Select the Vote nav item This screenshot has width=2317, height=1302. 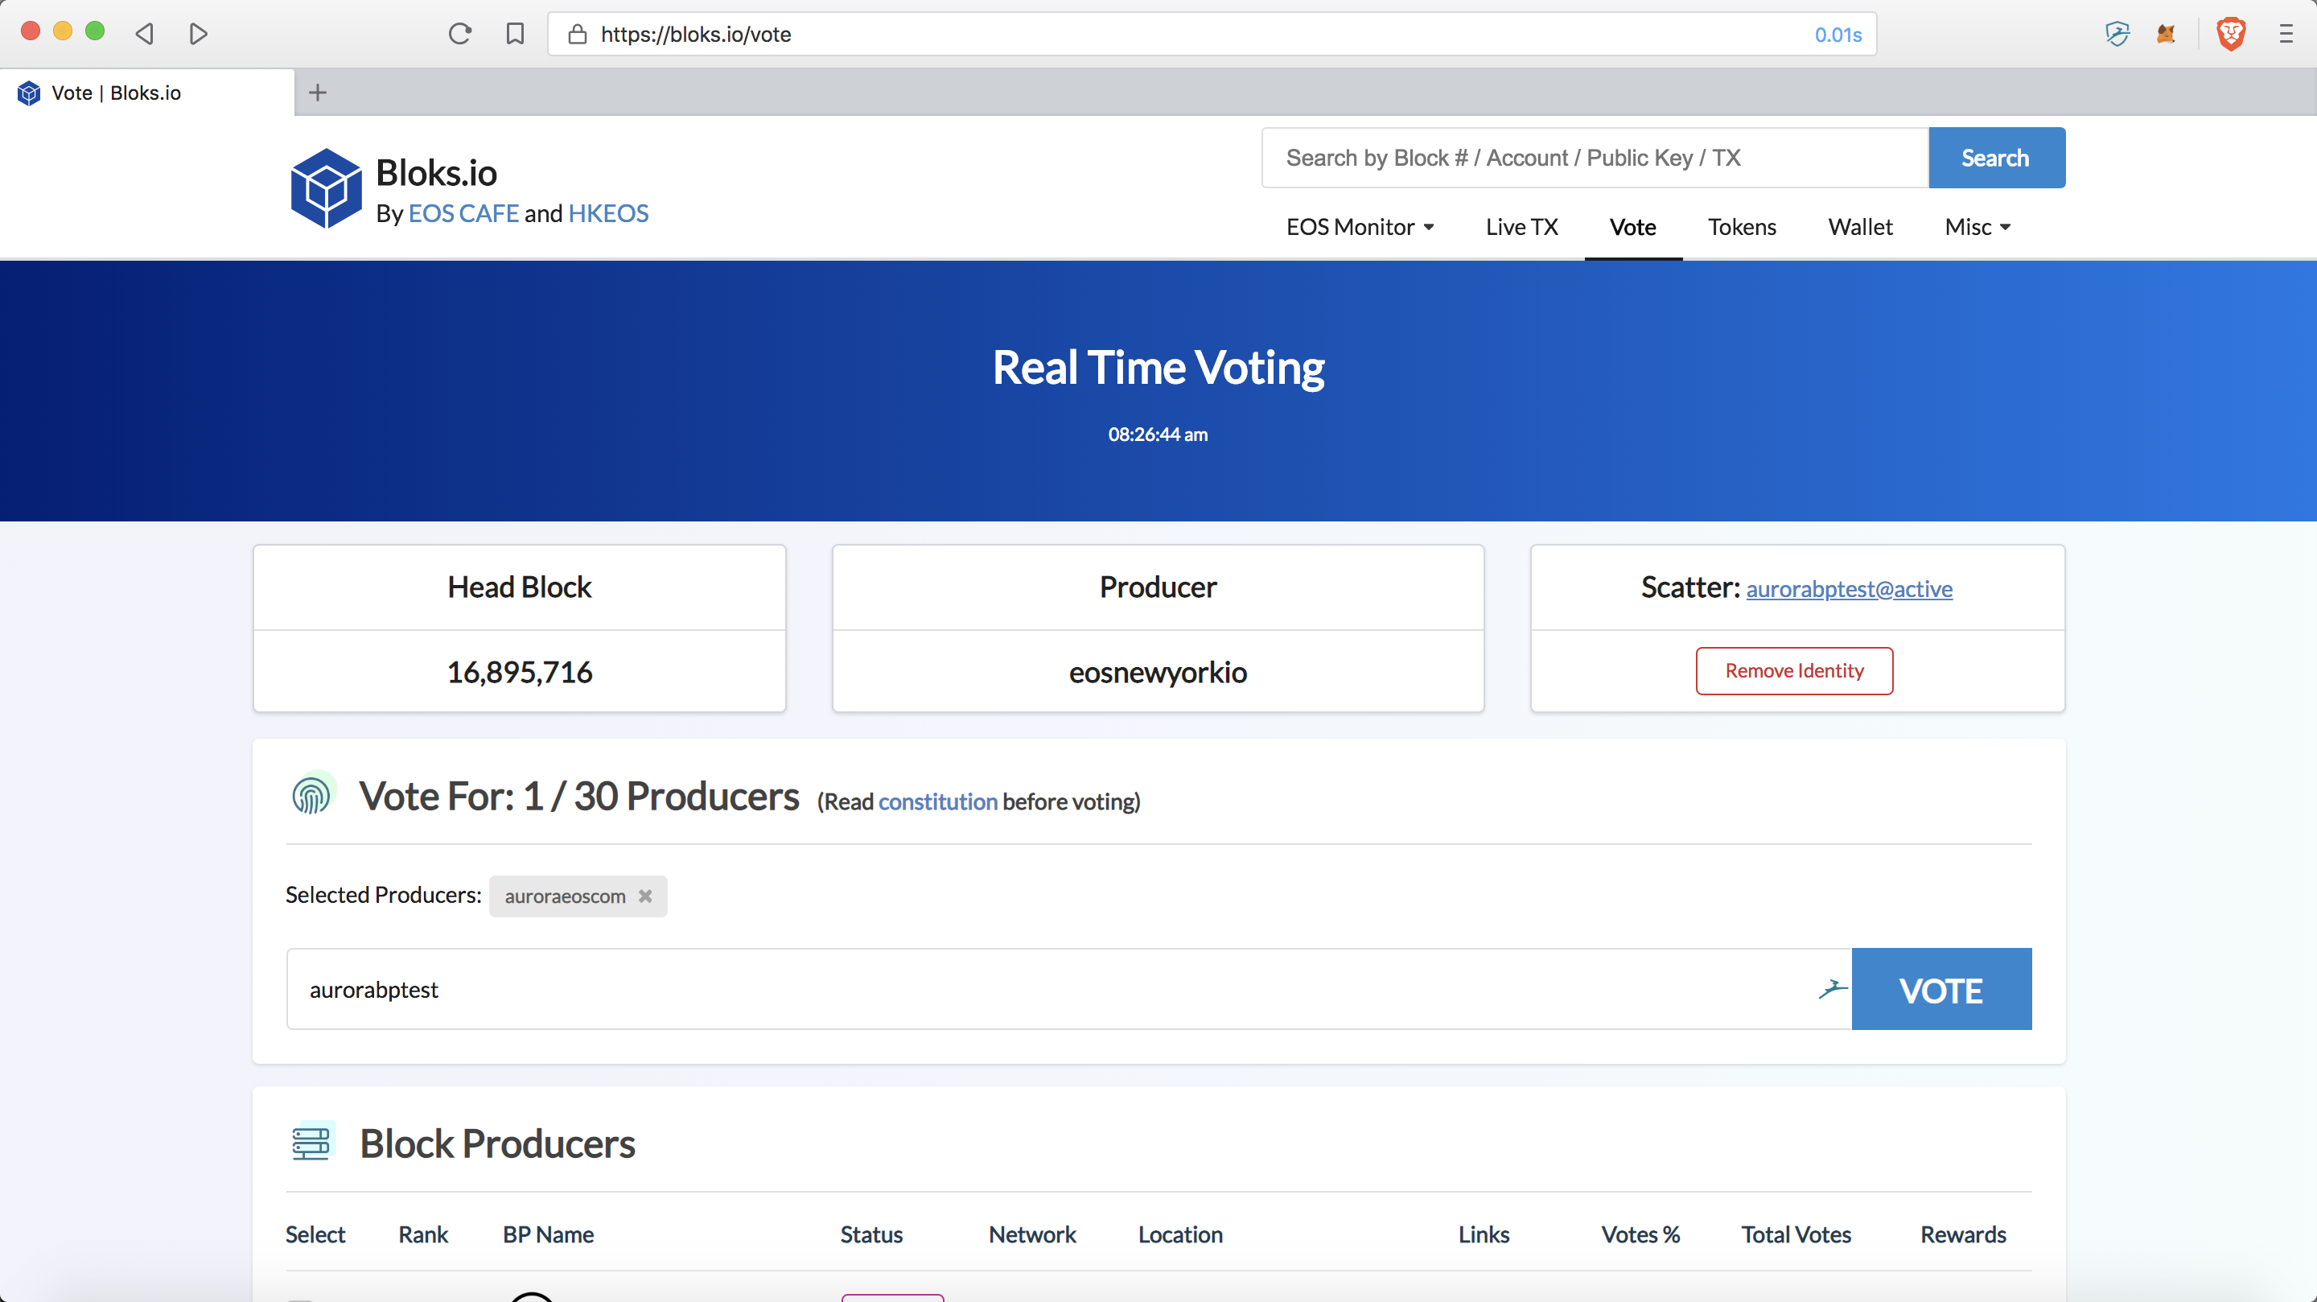pyautogui.click(x=1632, y=227)
